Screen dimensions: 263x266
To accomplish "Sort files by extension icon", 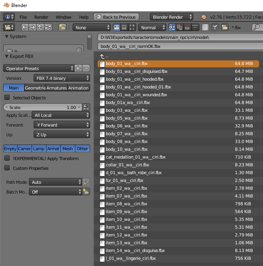I will click(179, 27).
